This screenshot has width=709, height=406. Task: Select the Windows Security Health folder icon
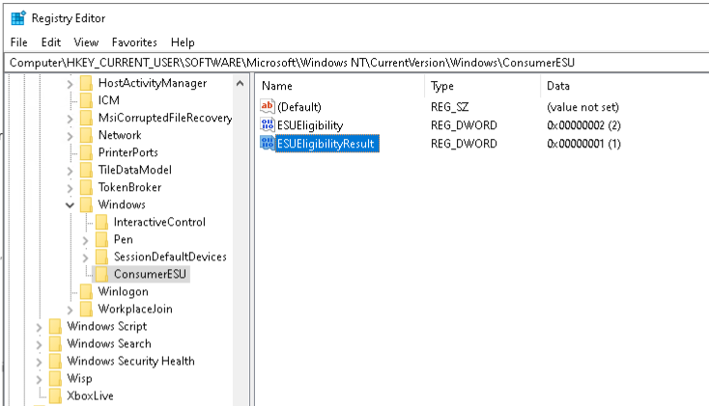(56, 362)
